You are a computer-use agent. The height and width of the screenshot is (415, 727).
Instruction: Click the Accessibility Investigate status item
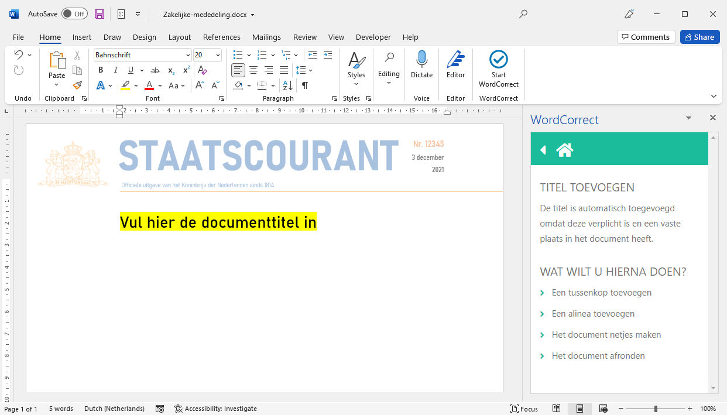point(215,409)
